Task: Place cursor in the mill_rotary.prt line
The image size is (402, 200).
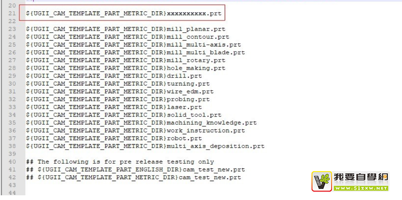Action: point(126,60)
